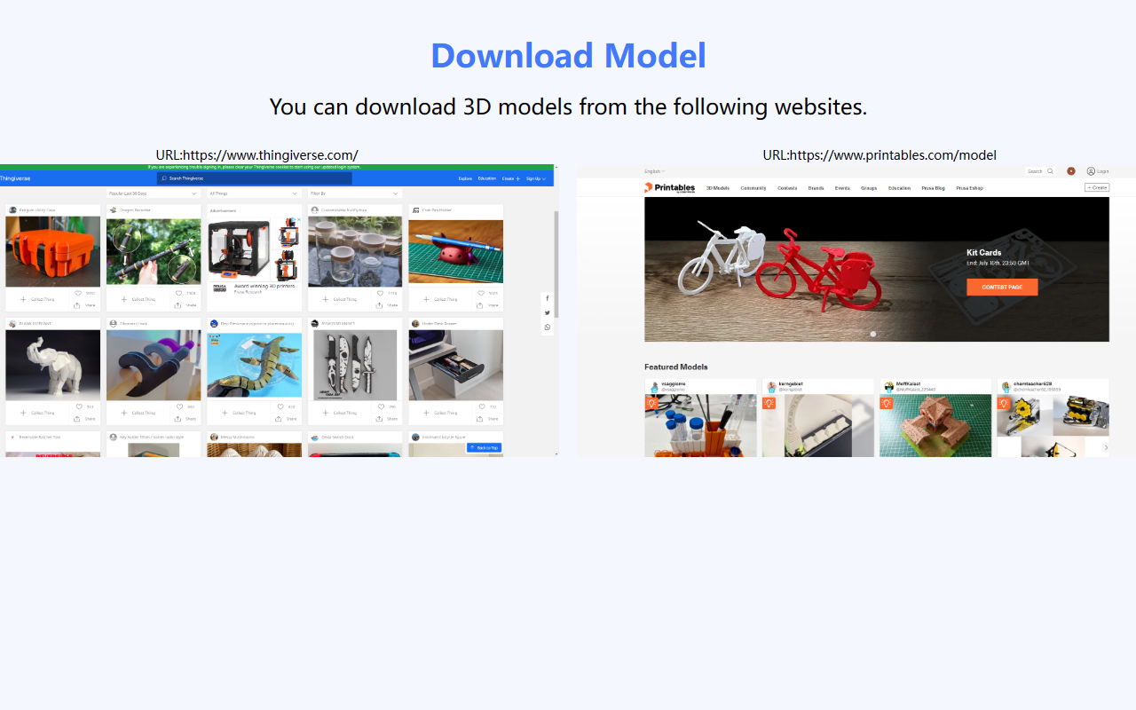The width and height of the screenshot is (1136, 710).
Task: Open the 3D Models menu on Printables
Action: [x=717, y=188]
